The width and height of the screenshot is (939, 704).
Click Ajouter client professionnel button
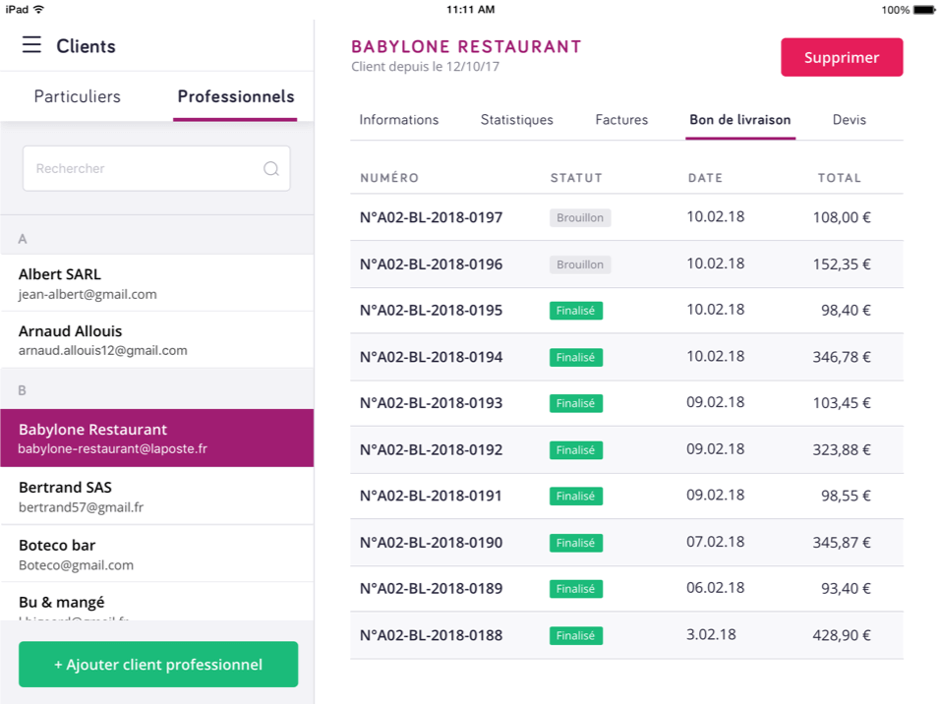pyautogui.click(x=158, y=665)
